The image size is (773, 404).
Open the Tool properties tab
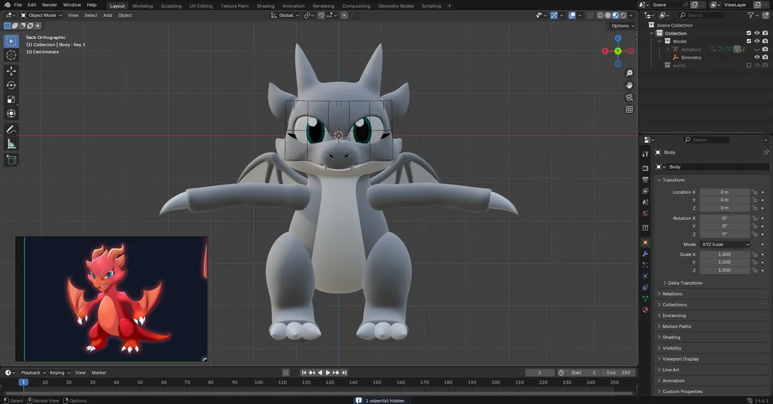coord(645,154)
